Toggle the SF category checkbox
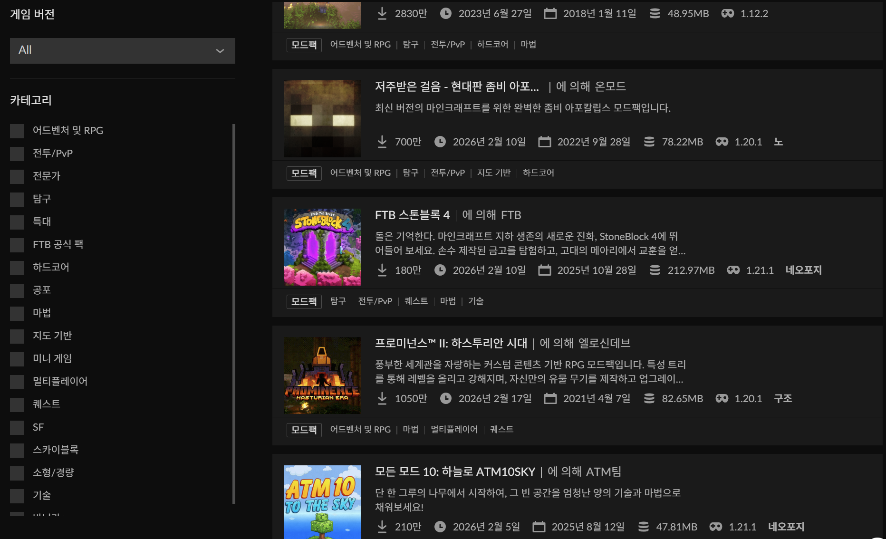The width and height of the screenshot is (886, 539). [x=17, y=427]
